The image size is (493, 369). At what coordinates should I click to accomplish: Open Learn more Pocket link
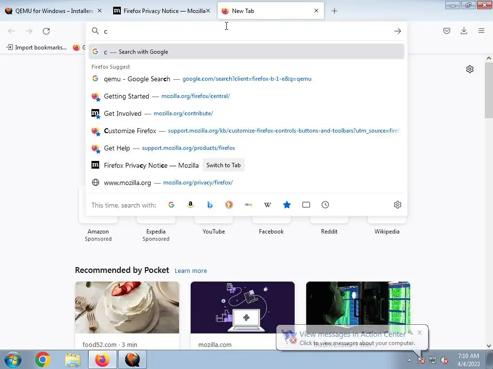tap(191, 271)
